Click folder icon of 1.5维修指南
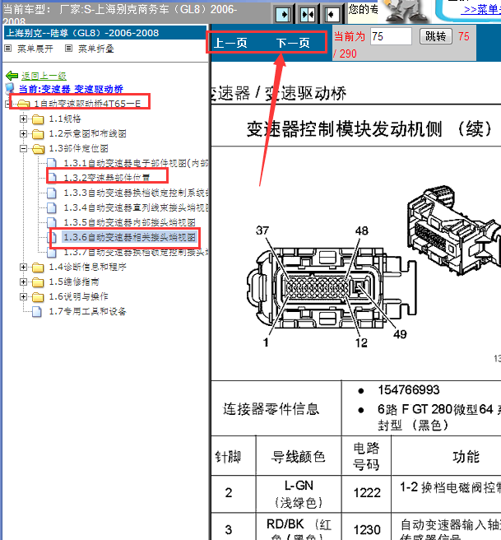This screenshot has width=501, height=540. (x=38, y=282)
